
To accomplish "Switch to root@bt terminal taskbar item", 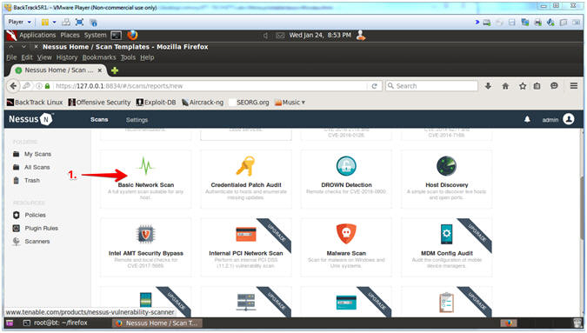I will point(55,323).
